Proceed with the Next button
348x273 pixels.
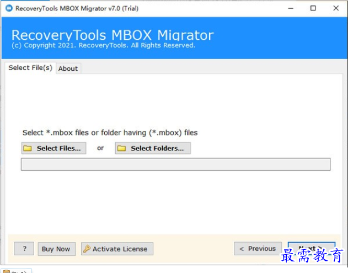[312, 248]
